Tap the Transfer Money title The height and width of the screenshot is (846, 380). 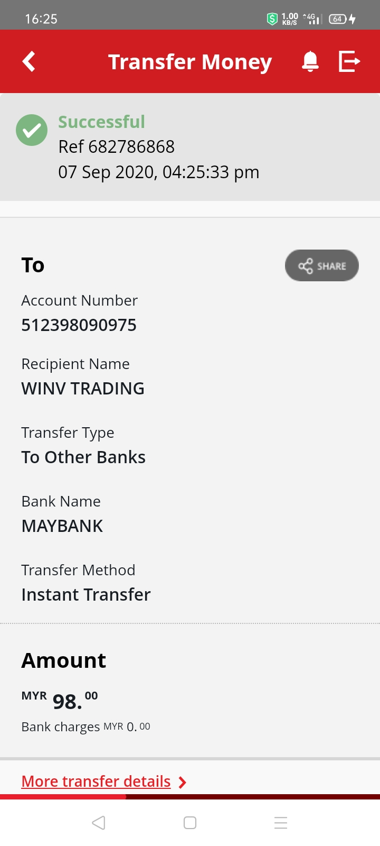click(x=190, y=62)
